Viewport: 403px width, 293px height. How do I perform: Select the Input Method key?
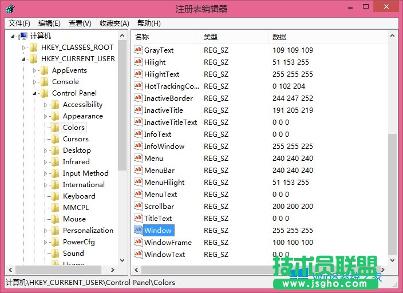click(86, 173)
